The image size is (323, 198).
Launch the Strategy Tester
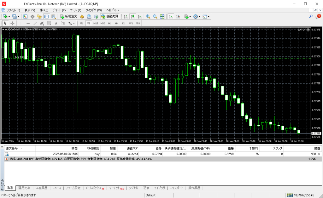click(54, 17)
